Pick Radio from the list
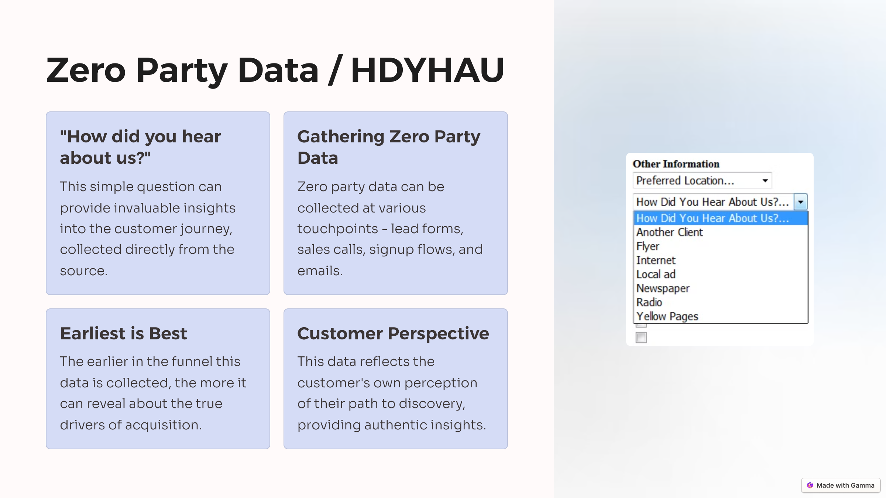This screenshot has width=886, height=498. 721,302
